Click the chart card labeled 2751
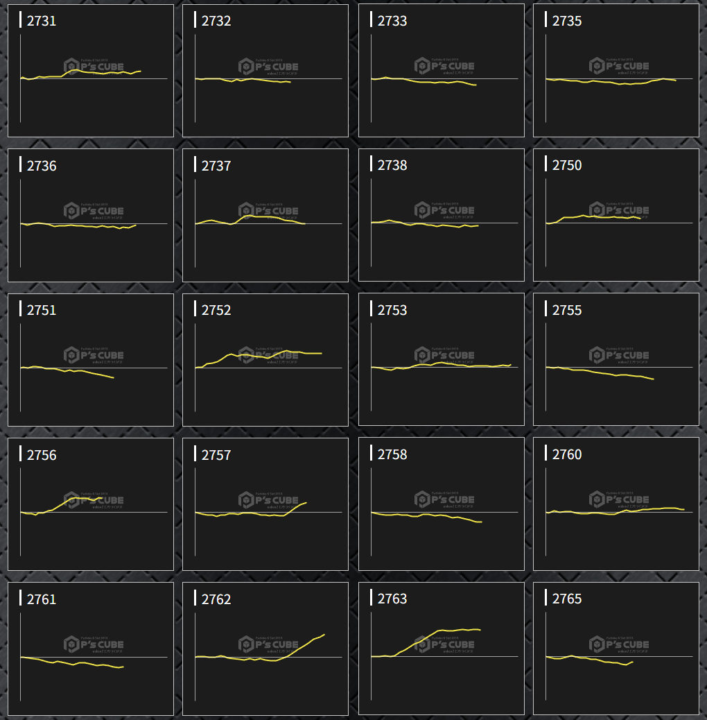Image resolution: width=707 pixels, height=720 pixels. [x=91, y=359]
